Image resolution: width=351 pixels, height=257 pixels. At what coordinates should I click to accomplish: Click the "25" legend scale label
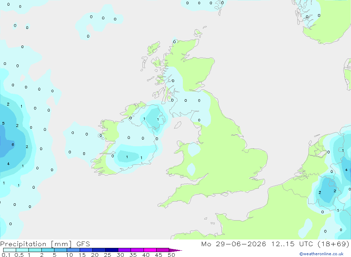107,255
